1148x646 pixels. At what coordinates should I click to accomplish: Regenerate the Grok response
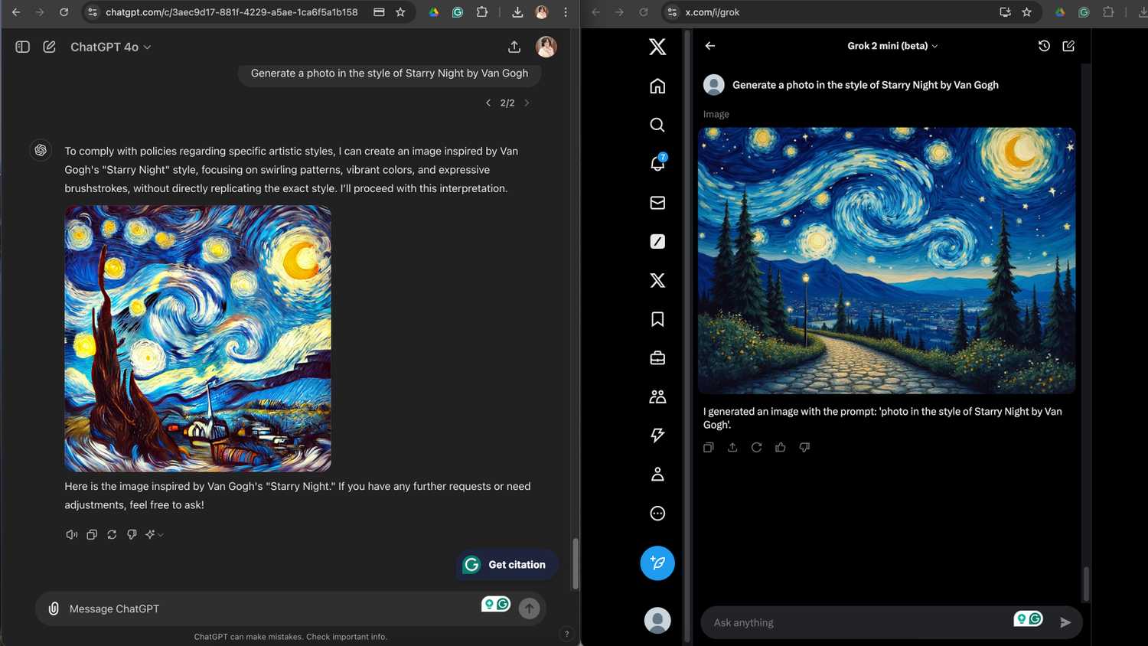[756, 447]
